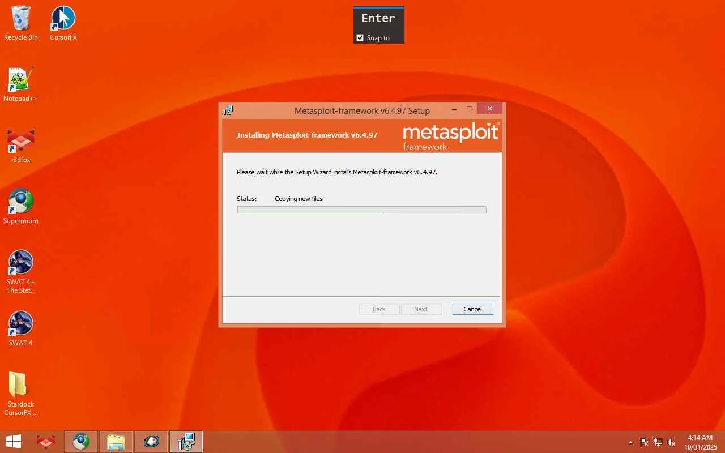Click Cancel in the Metasploit setup

[x=472, y=309]
